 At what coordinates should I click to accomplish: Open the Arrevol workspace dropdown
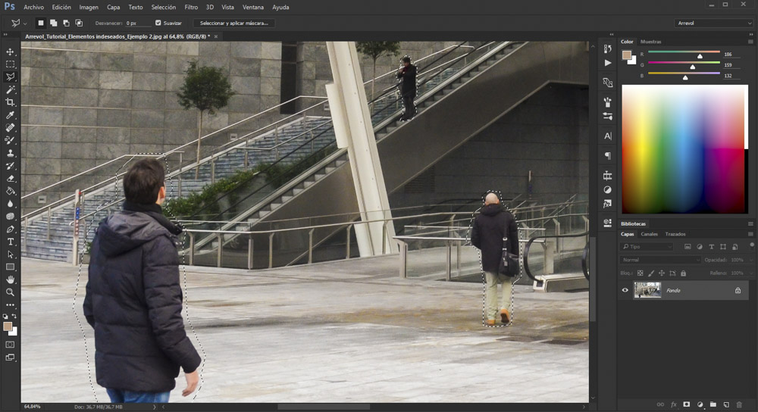(x=713, y=23)
